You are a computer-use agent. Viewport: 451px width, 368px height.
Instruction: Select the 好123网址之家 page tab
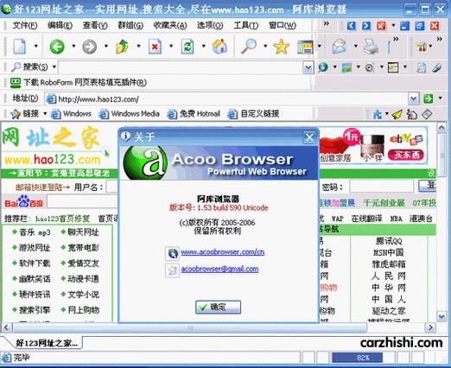(46, 343)
